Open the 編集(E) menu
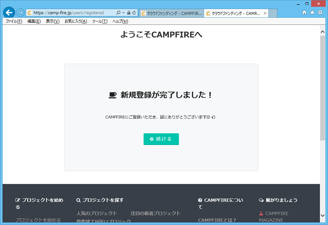Image resolution: width=328 pixels, height=225 pixels. click(34, 22)
